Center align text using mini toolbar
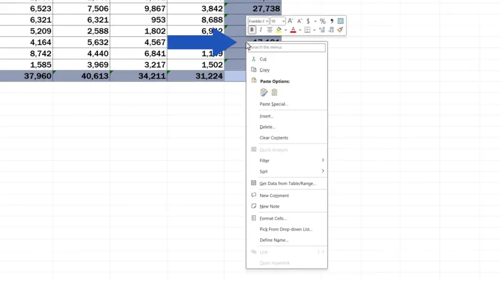The height and width of the screenshot is (281, 501). tap(270, 30)
